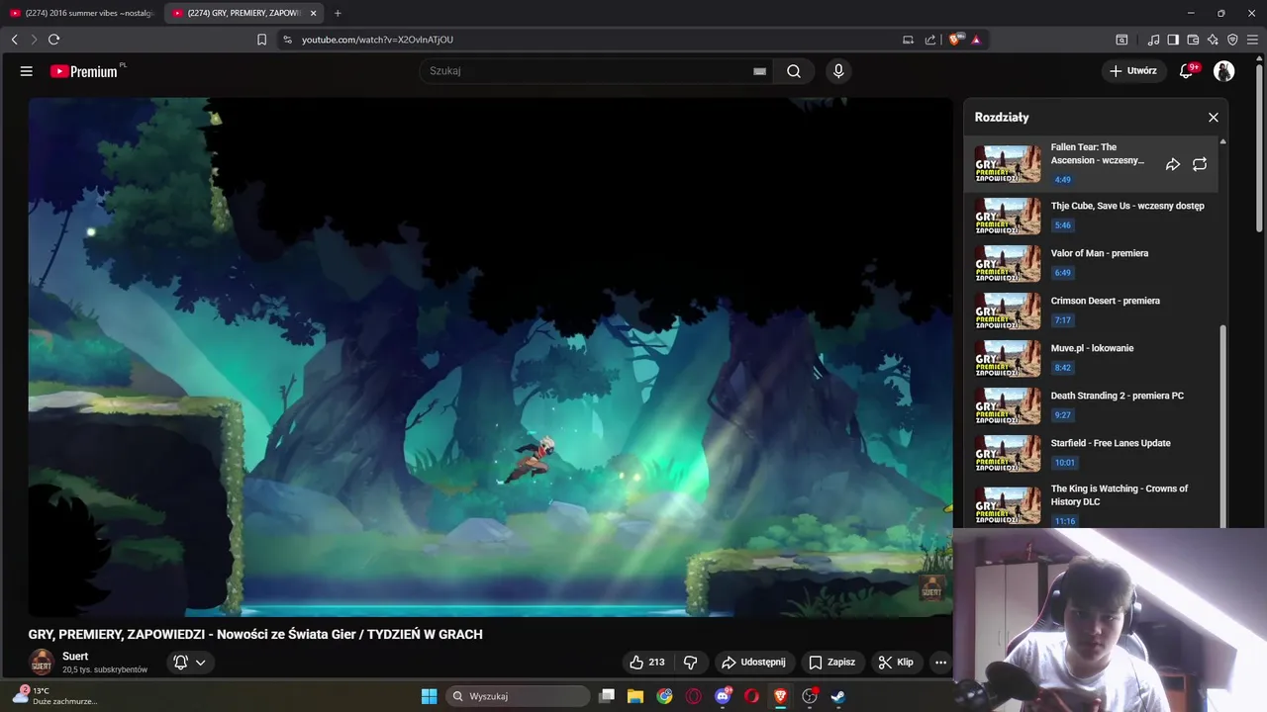Jump to Starfield Free Lanes Update chapter
The width and height of the screenshot is (1267, 712).
[x=1092, y=453]
